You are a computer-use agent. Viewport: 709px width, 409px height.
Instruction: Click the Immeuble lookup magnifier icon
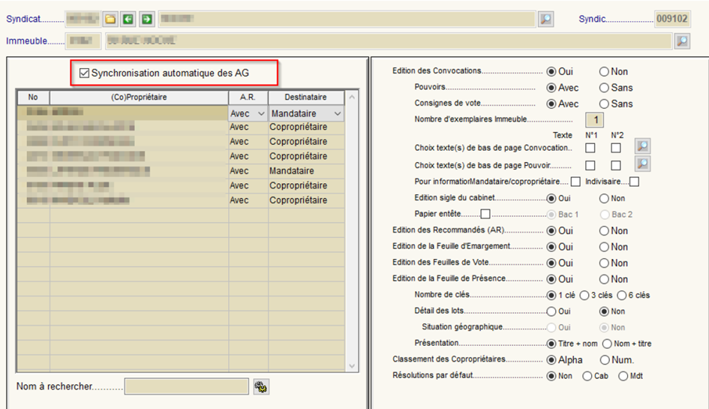point(681,41)
